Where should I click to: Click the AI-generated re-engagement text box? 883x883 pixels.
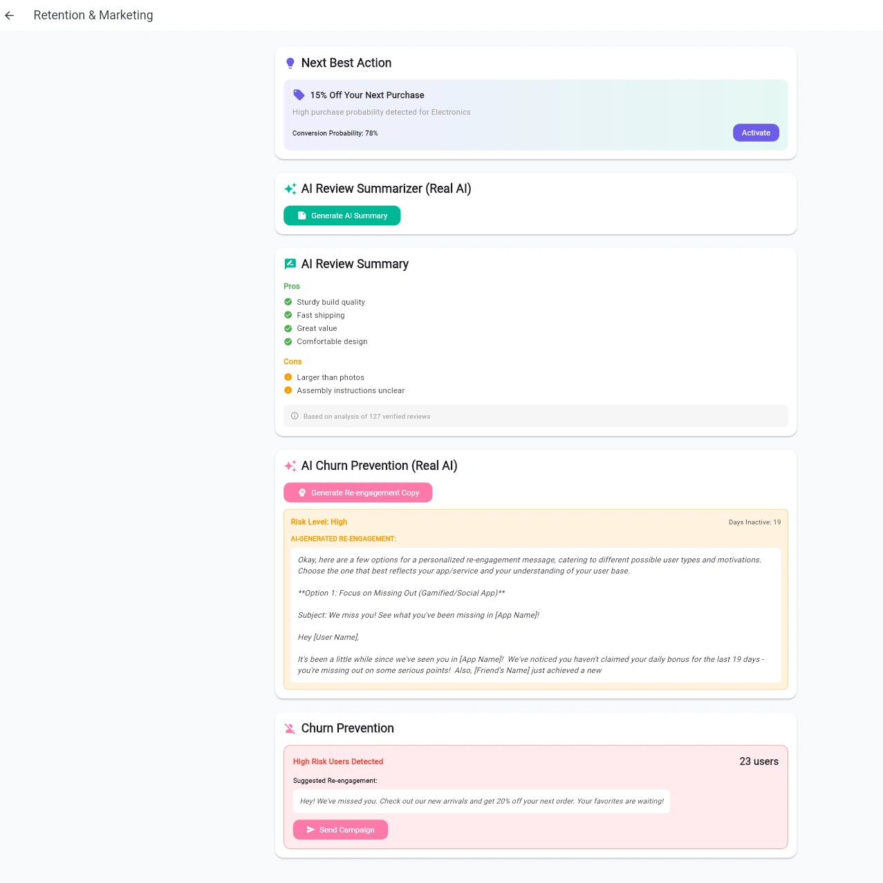pyautogui.click(x=535, y=615)
